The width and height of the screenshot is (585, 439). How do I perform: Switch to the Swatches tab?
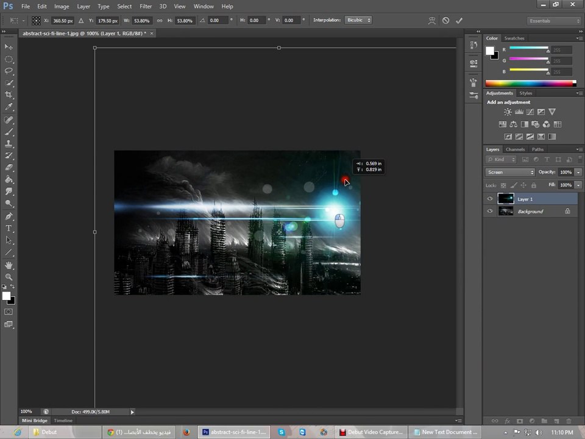pyautogui.click(x=514, y=38)
